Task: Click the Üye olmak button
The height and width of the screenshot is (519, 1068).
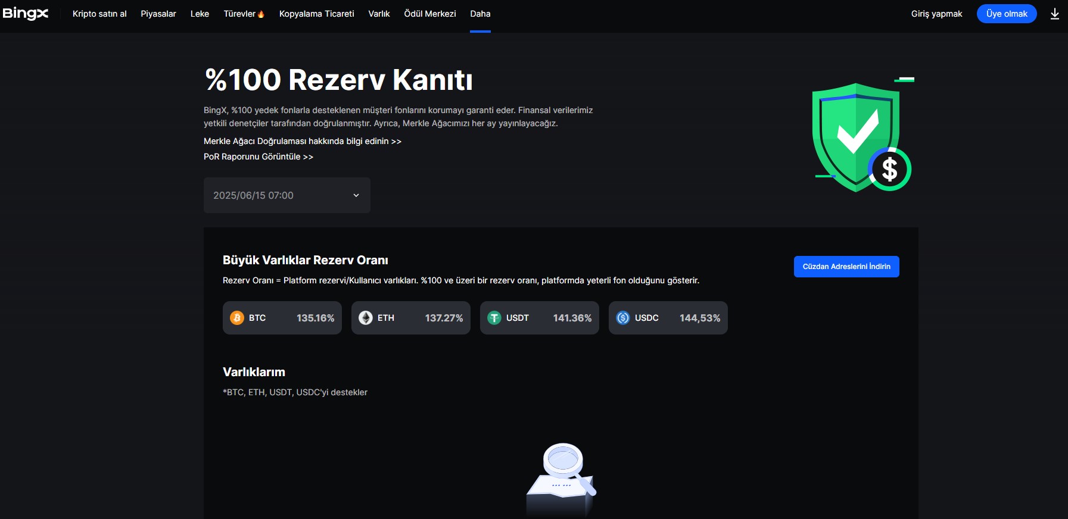Action: 1007,14
